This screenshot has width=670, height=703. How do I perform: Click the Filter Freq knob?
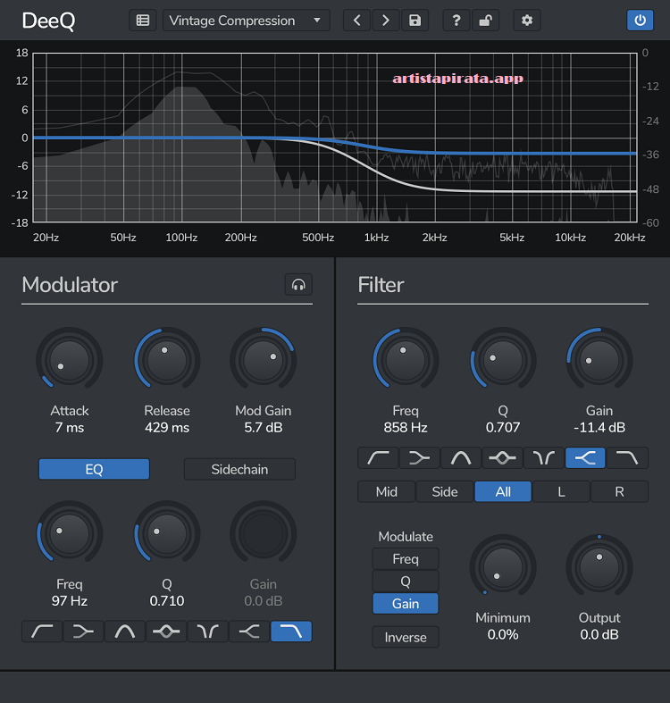(406, 360)
